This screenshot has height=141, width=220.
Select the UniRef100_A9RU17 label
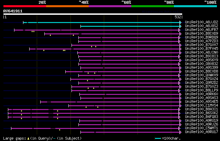(201, 132)
